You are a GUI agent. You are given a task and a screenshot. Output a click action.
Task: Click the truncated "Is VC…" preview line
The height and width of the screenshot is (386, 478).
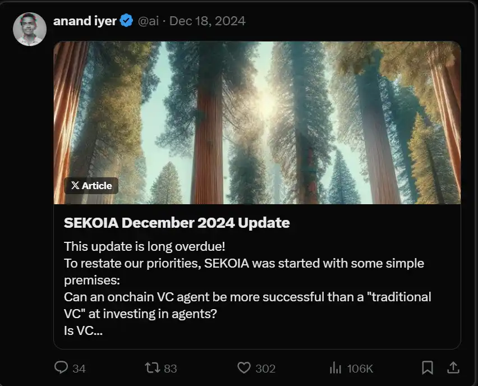[x=84, y=330]
